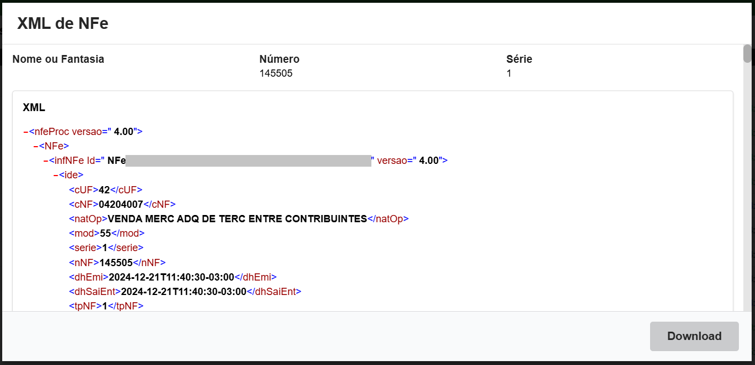Select the cNF value 04204007

(x=121, y=204)
